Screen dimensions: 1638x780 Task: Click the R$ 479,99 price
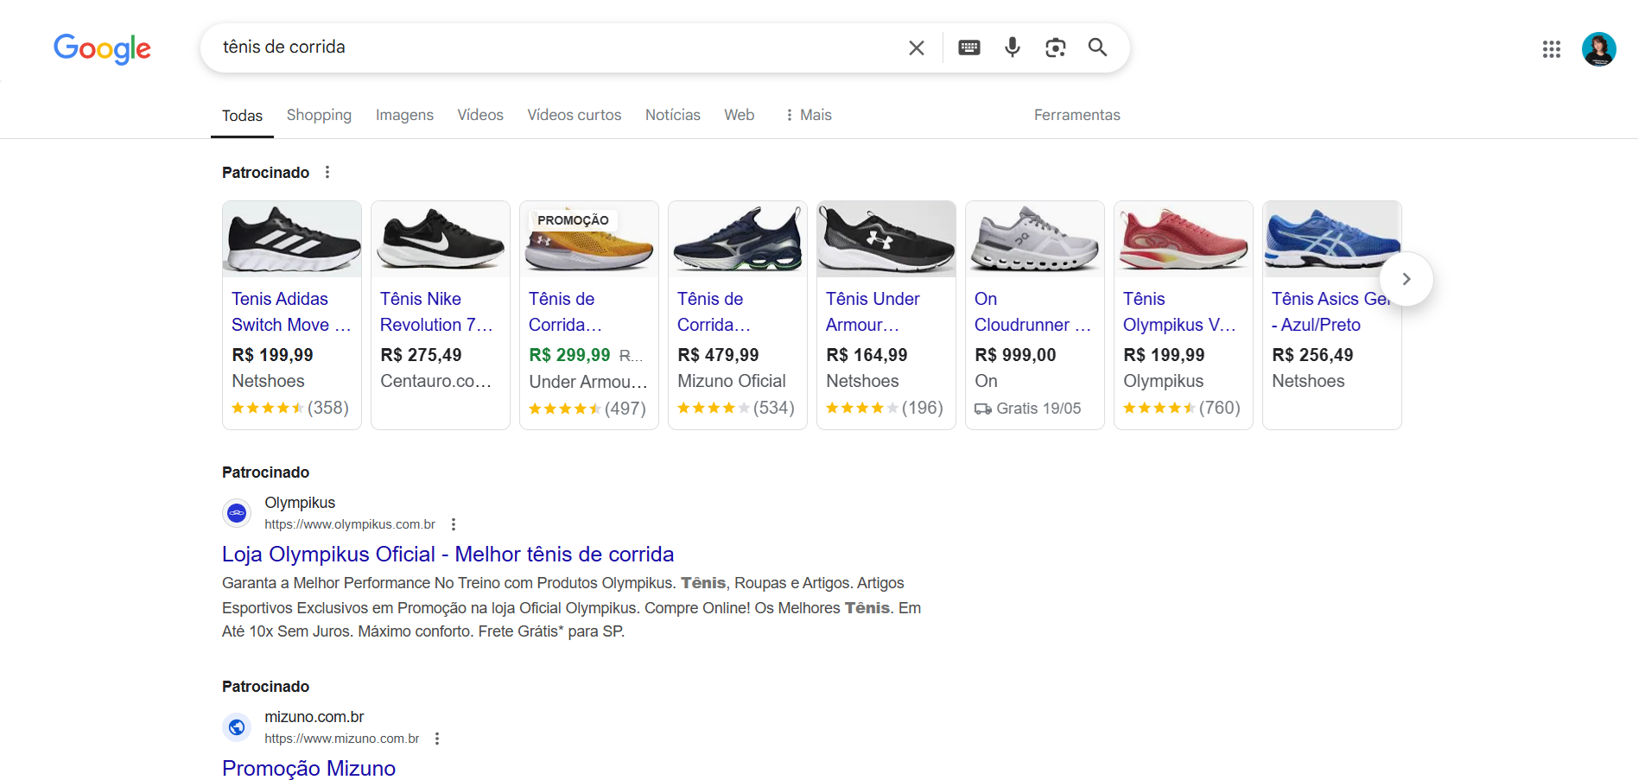point(718,355)
